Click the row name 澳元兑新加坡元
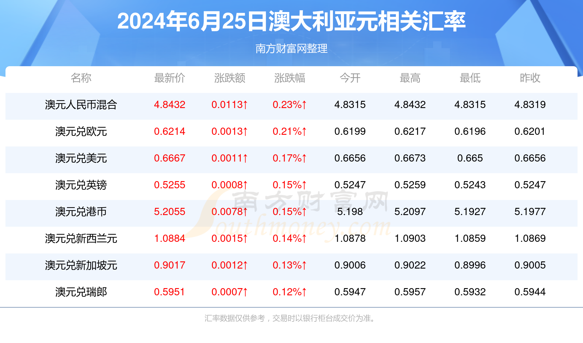The width and height of the screenshot is (583, 343). pyautogui.click(x=81, y=265)
